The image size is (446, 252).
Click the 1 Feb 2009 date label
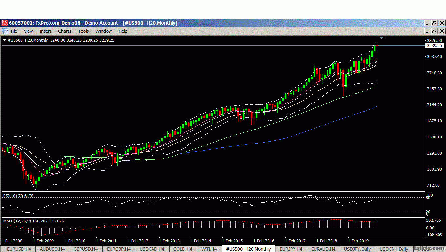(44, 241)
